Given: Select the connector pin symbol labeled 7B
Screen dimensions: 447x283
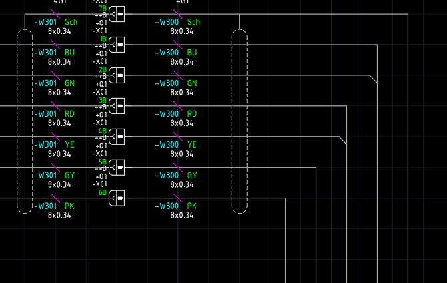Looking at the screenshot, I should (x=117, y=14).
